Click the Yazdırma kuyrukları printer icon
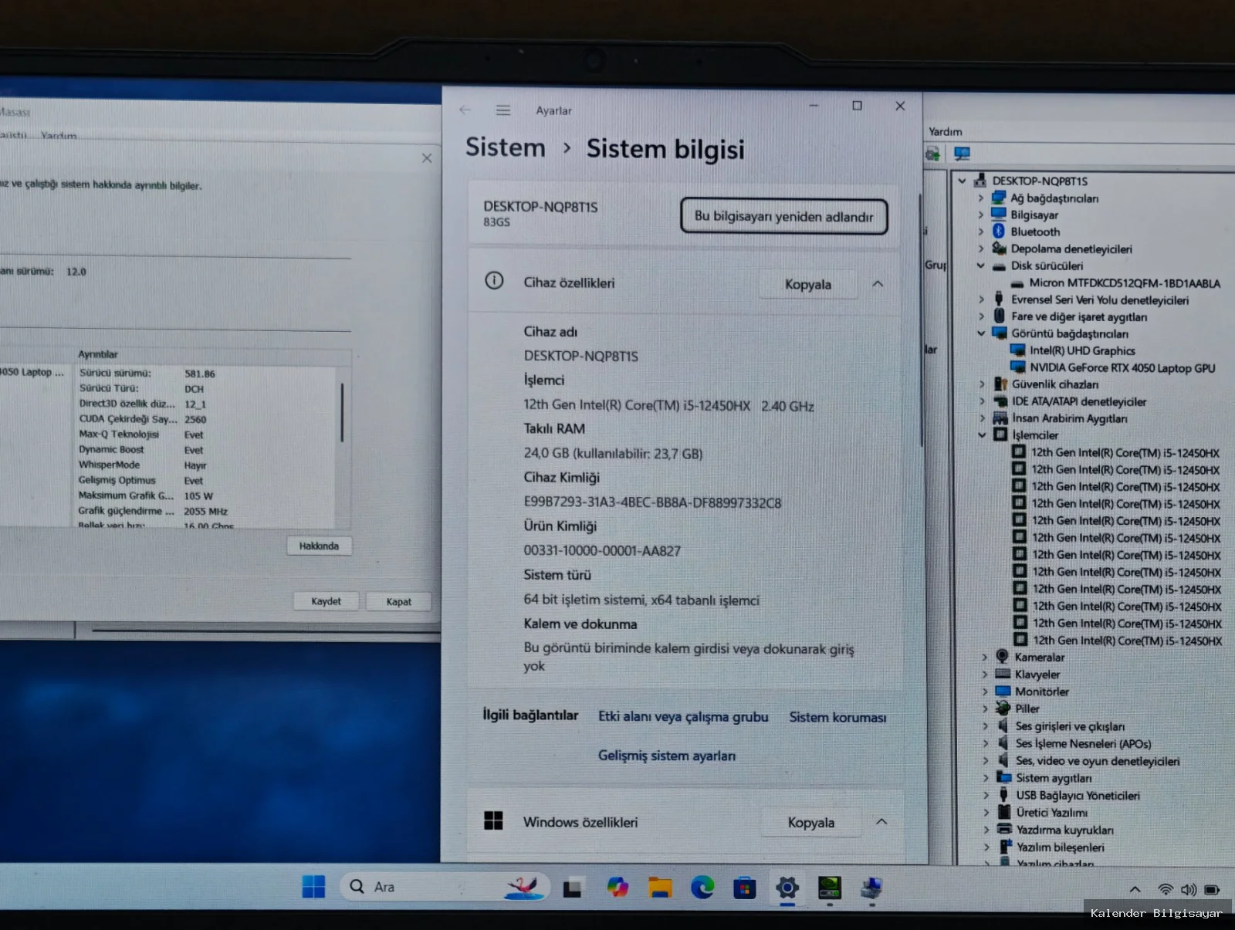This screenshot has width=1235, height=930. 1004,829
